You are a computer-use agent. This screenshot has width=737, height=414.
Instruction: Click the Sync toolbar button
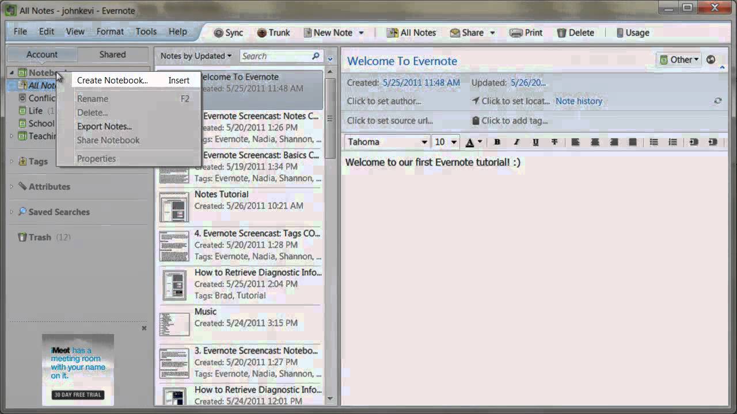[x=228, y=33]
